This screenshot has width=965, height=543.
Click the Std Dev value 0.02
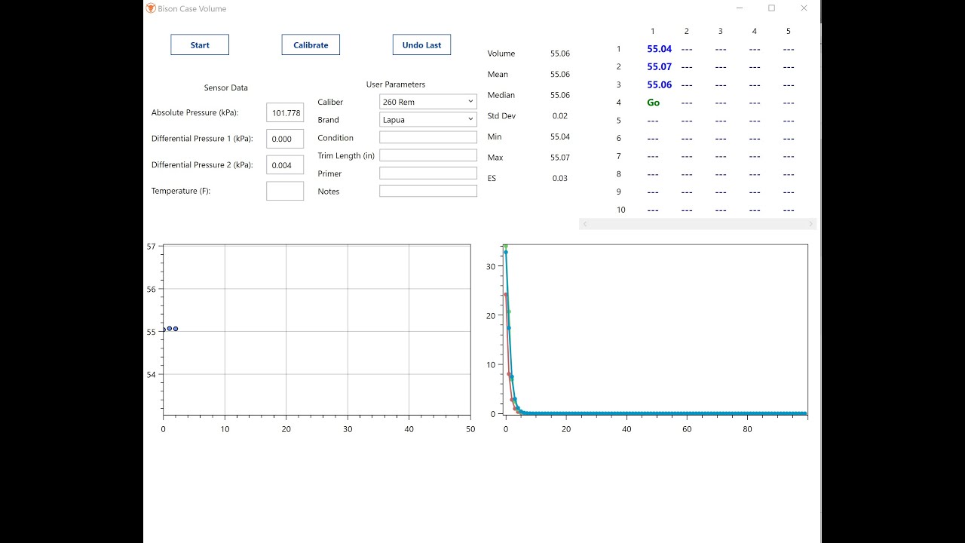point(559,116)
